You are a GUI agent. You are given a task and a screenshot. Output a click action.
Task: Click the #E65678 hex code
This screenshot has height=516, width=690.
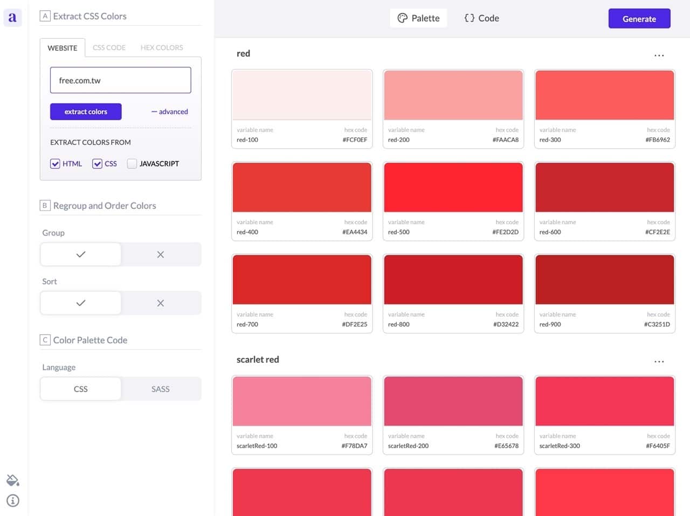coord(506,446)
